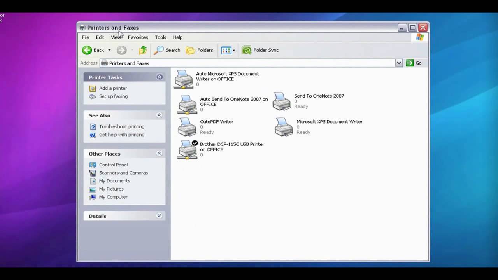Open My Documents link
Image resolution: width=498 pixels, height=280 pixels.
pyautogui.click(x=114, y=181)
